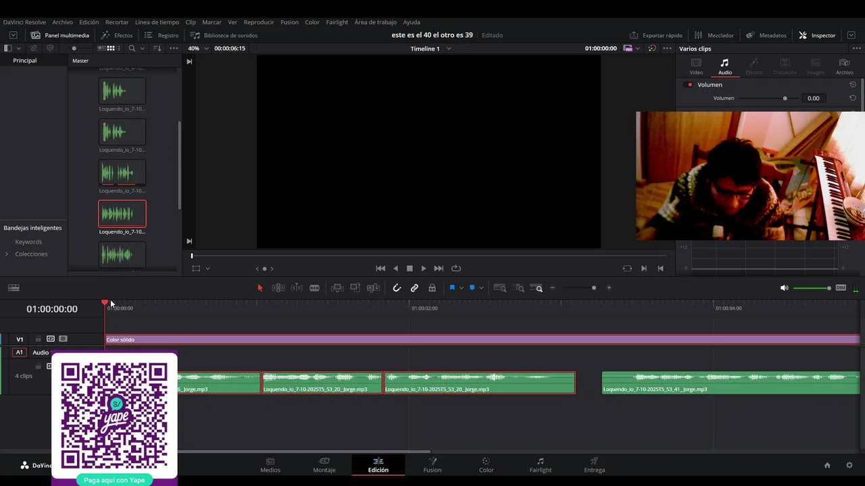
Task: Lock the V1 video track
Action: coord(39,339)
